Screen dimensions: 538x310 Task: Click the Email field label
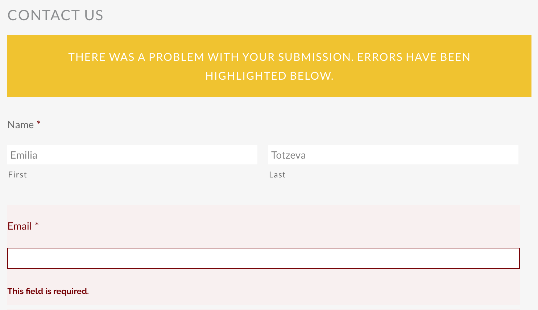pyautogui.click(x=20, y=226)
